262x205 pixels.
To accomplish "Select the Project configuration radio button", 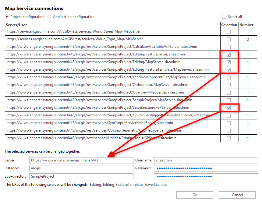I will tap(6, 17).
